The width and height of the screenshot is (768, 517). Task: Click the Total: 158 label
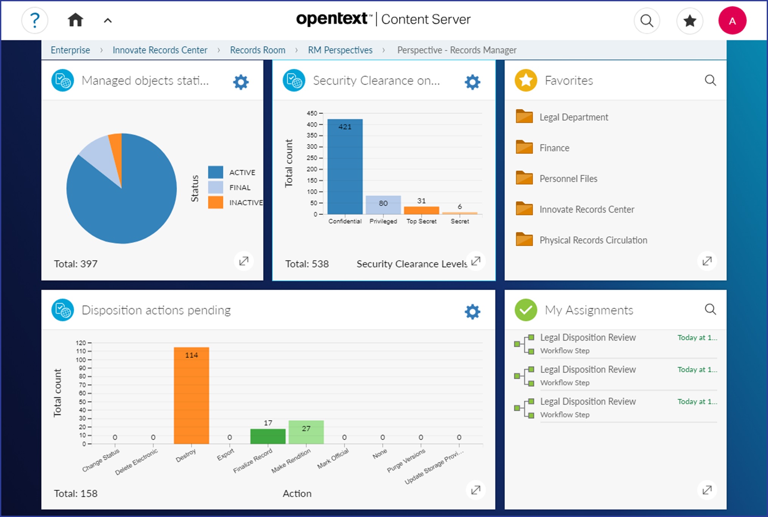76,493
